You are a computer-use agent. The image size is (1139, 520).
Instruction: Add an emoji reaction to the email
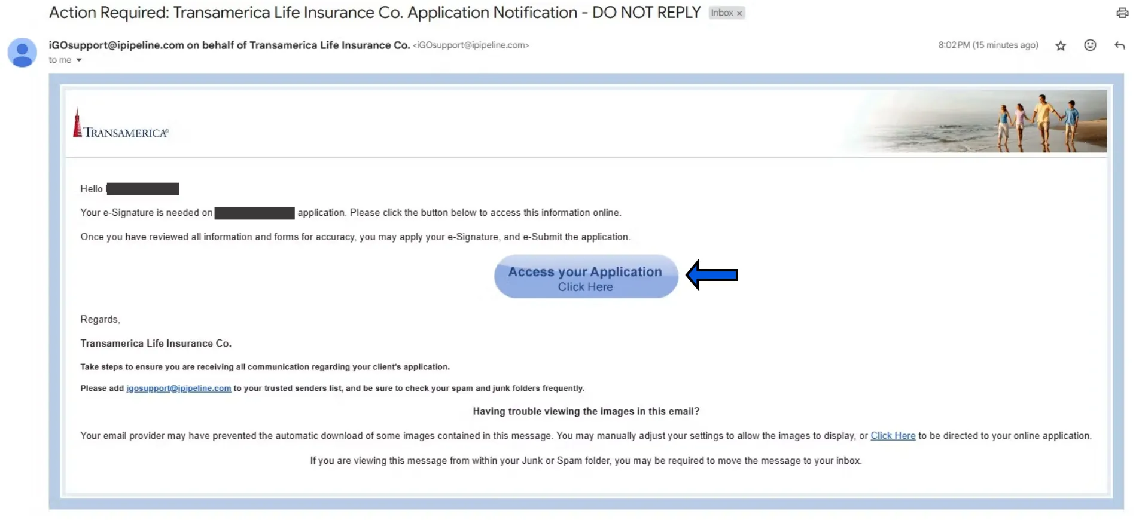click(x=1090, y=45)
